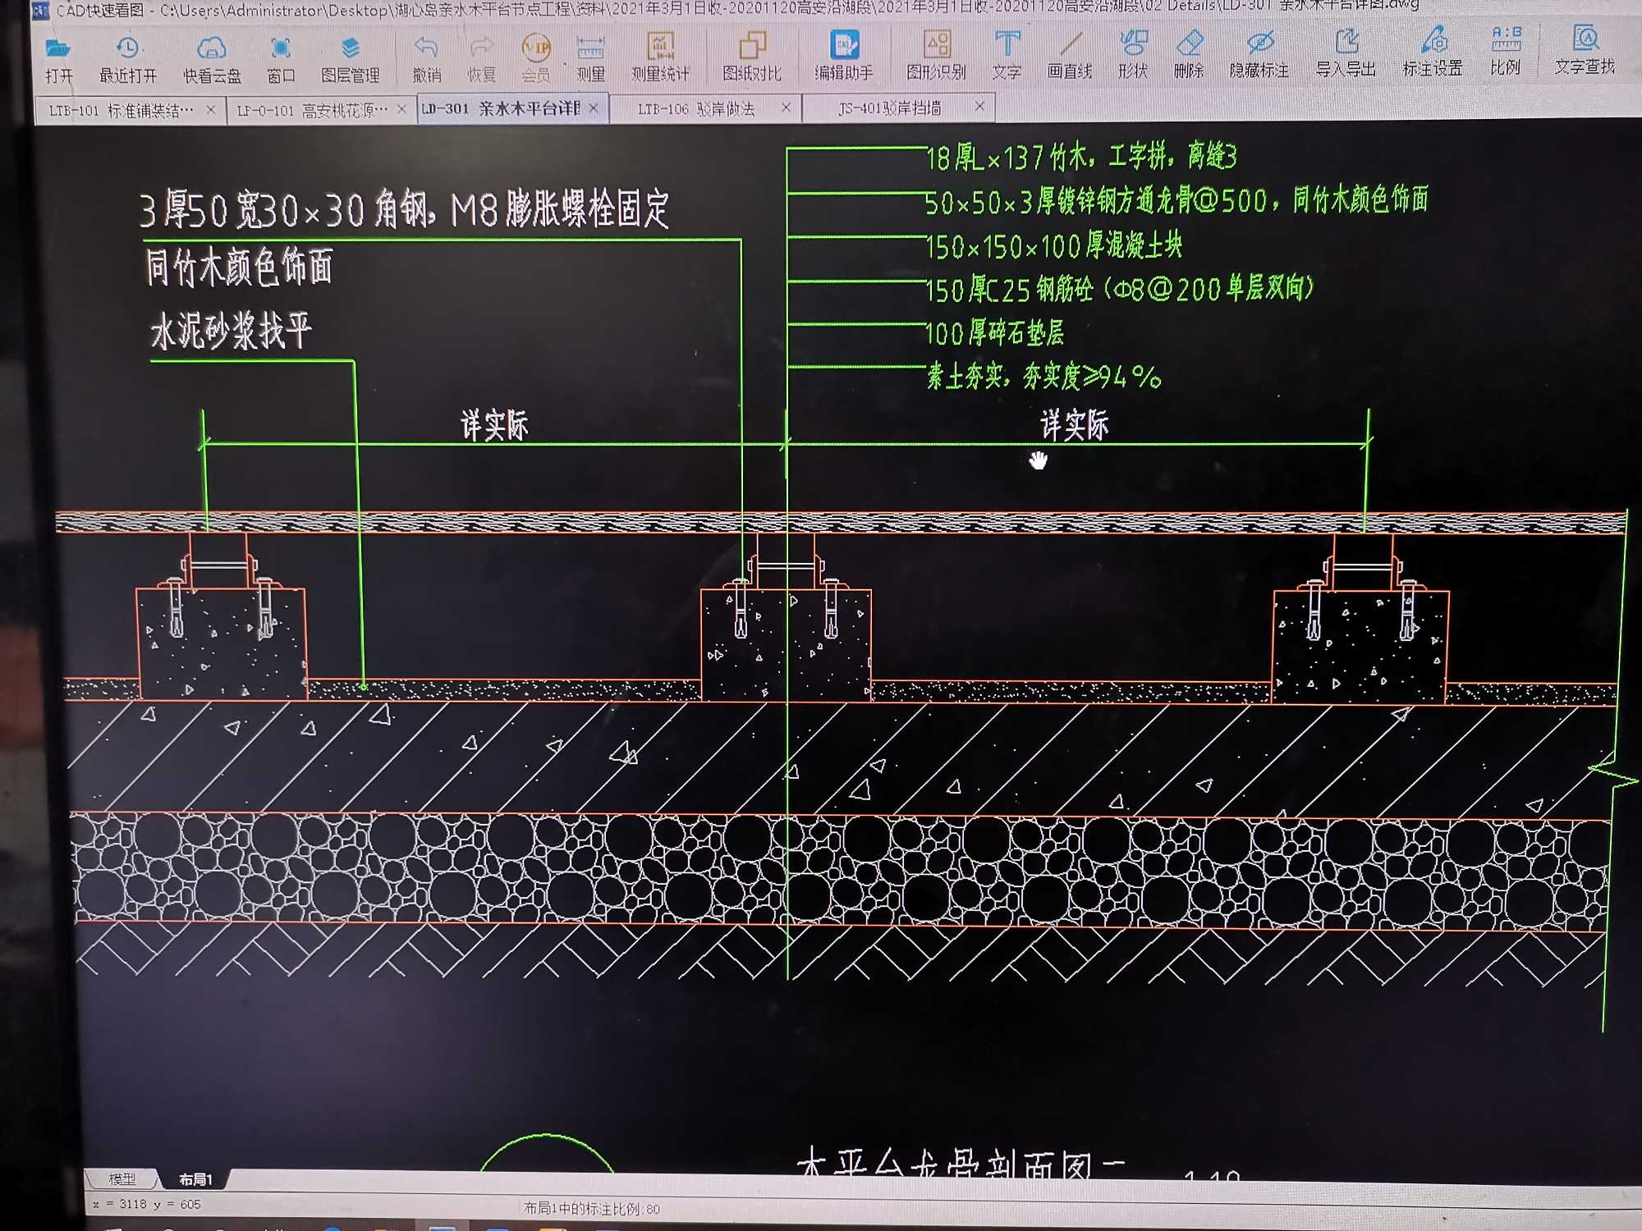The image size is (1642, 1231).
Task: Click the 100厚碎石垫层 annotation
Action: [x=995, y=332]
